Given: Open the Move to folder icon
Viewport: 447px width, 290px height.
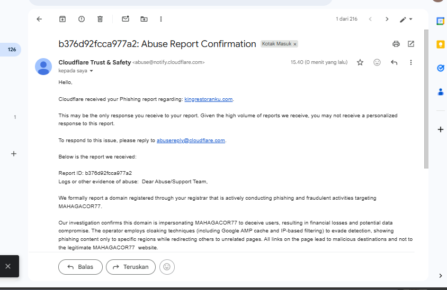Looking at the screenshot, I should (x=144, y=19).
